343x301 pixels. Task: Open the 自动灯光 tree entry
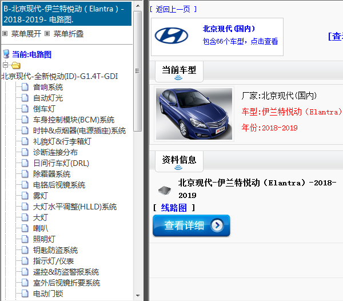48,98
